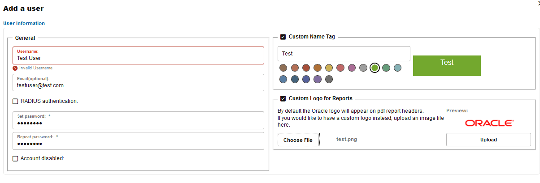Select the highlighted bright green swatch
Viewport: 540px width, 183px height.
[x=375, y=68]
